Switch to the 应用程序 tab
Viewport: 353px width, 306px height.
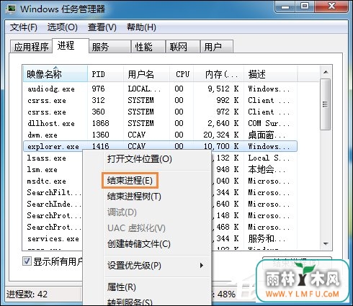coord(31,47)
